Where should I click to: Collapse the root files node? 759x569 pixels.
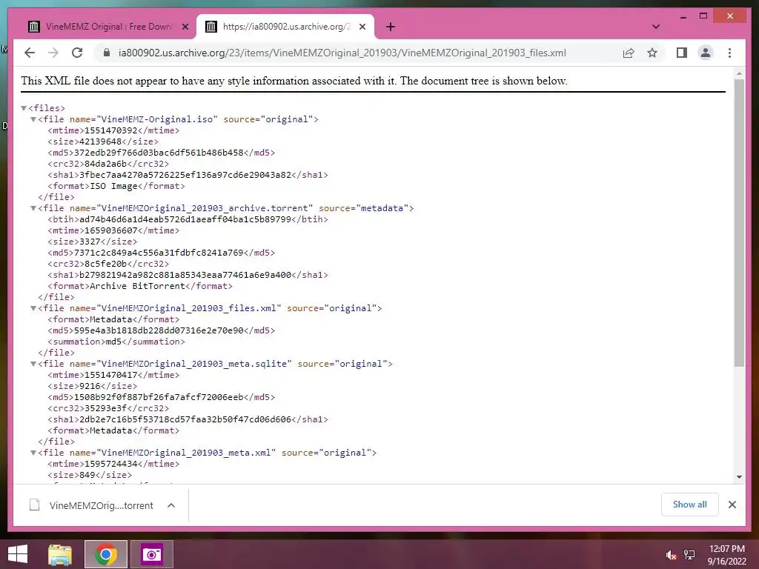(x=24, y=108)
